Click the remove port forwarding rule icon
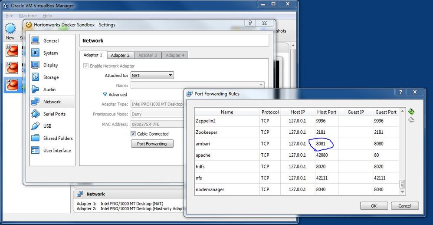The height and width of the screenshot is (225, 433). (411, 120)
